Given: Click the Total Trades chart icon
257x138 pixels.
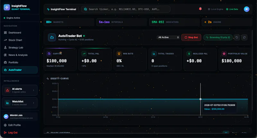Looking at the screenshot, I should tap(154, 54).
